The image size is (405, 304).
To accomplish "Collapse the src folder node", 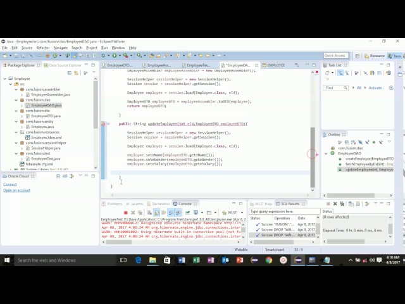I will tap(11, 84).
